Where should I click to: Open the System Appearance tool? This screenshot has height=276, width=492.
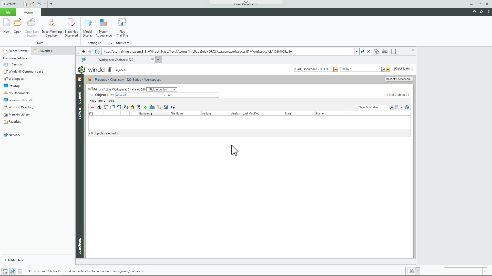[104, 27]
